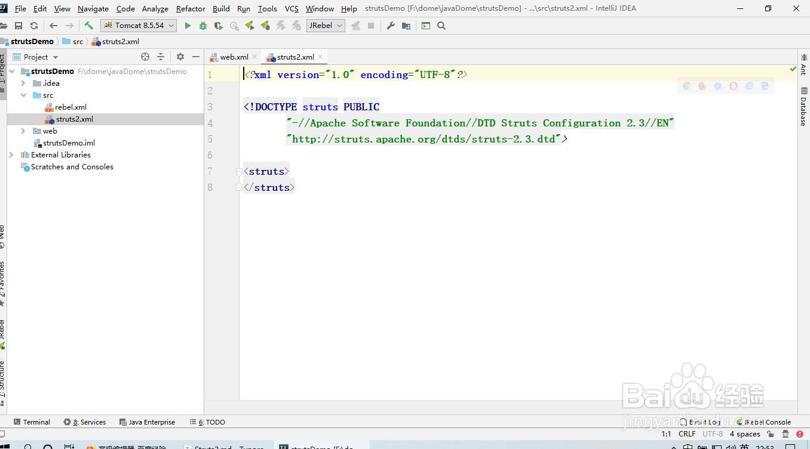The width and height of the screenshot is (810, 449).
Task: Open Project Structure folder icon
Action: pos(406,26)
